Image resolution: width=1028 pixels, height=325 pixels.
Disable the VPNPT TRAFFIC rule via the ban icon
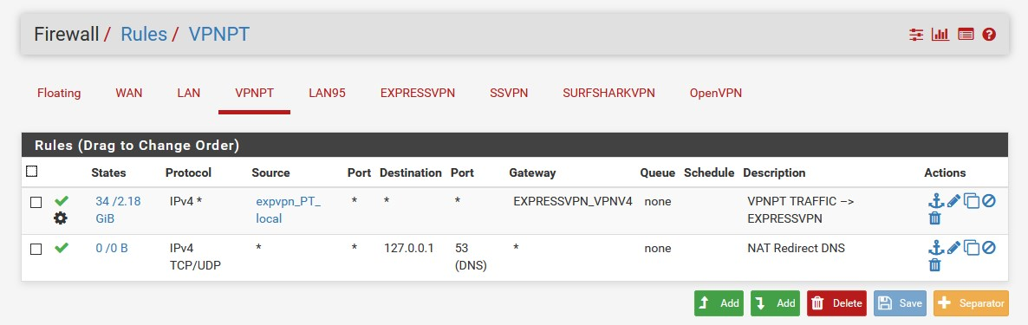[989, 201]
